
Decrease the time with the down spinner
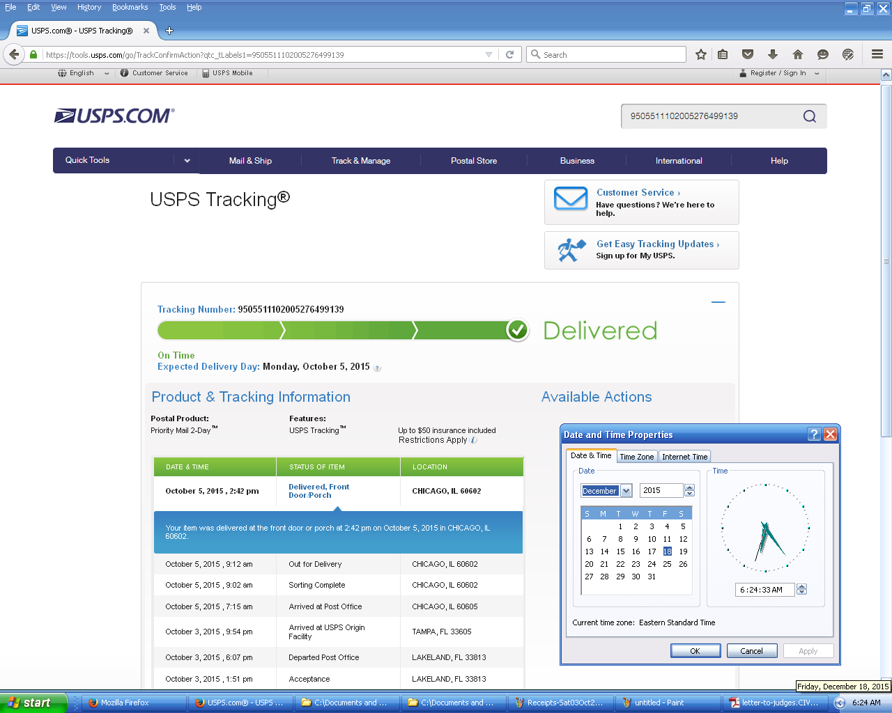pos(801,593)
